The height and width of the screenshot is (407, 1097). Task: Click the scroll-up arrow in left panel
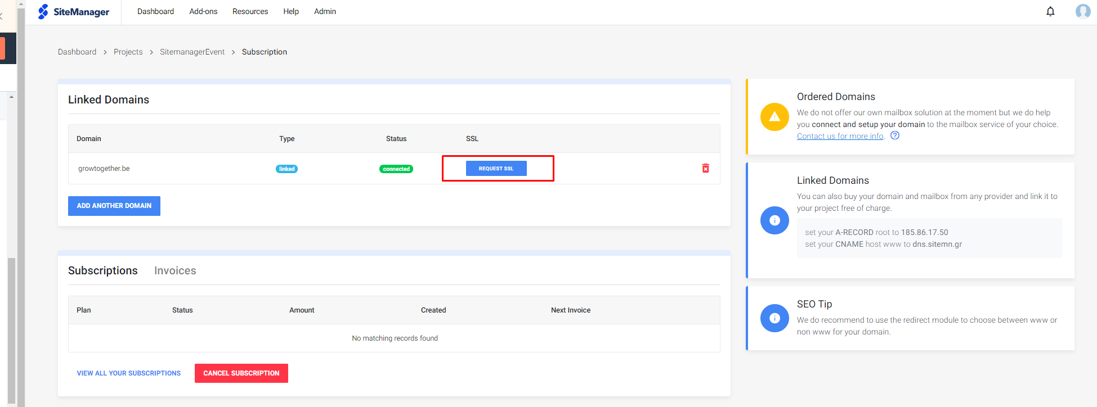(11, 97)
